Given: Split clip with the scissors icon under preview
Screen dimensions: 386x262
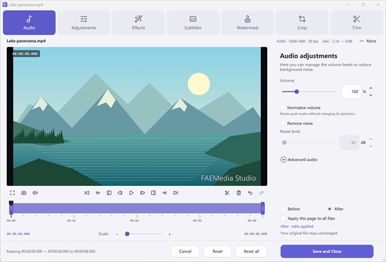Looking at the screenshot, I should [x=227, y=193].
